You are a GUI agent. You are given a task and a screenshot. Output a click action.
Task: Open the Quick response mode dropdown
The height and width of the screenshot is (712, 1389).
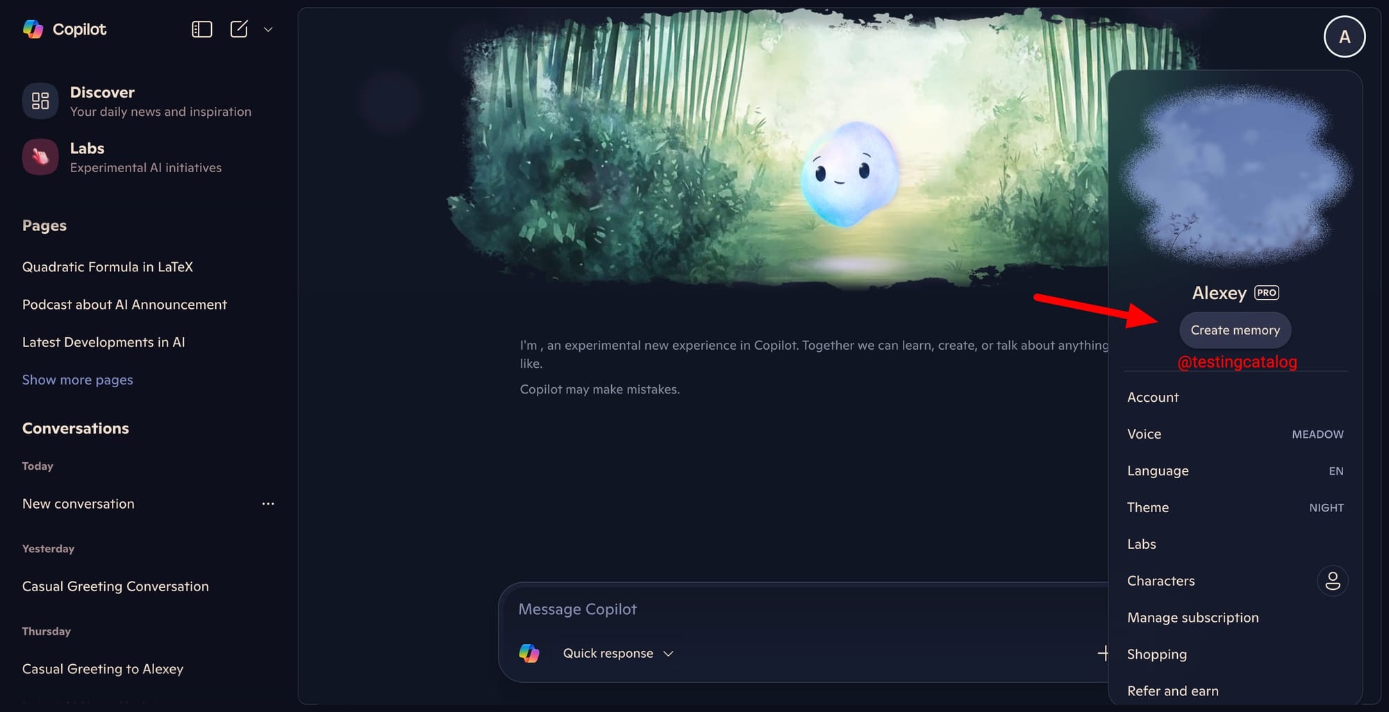[x=618, y=653]
